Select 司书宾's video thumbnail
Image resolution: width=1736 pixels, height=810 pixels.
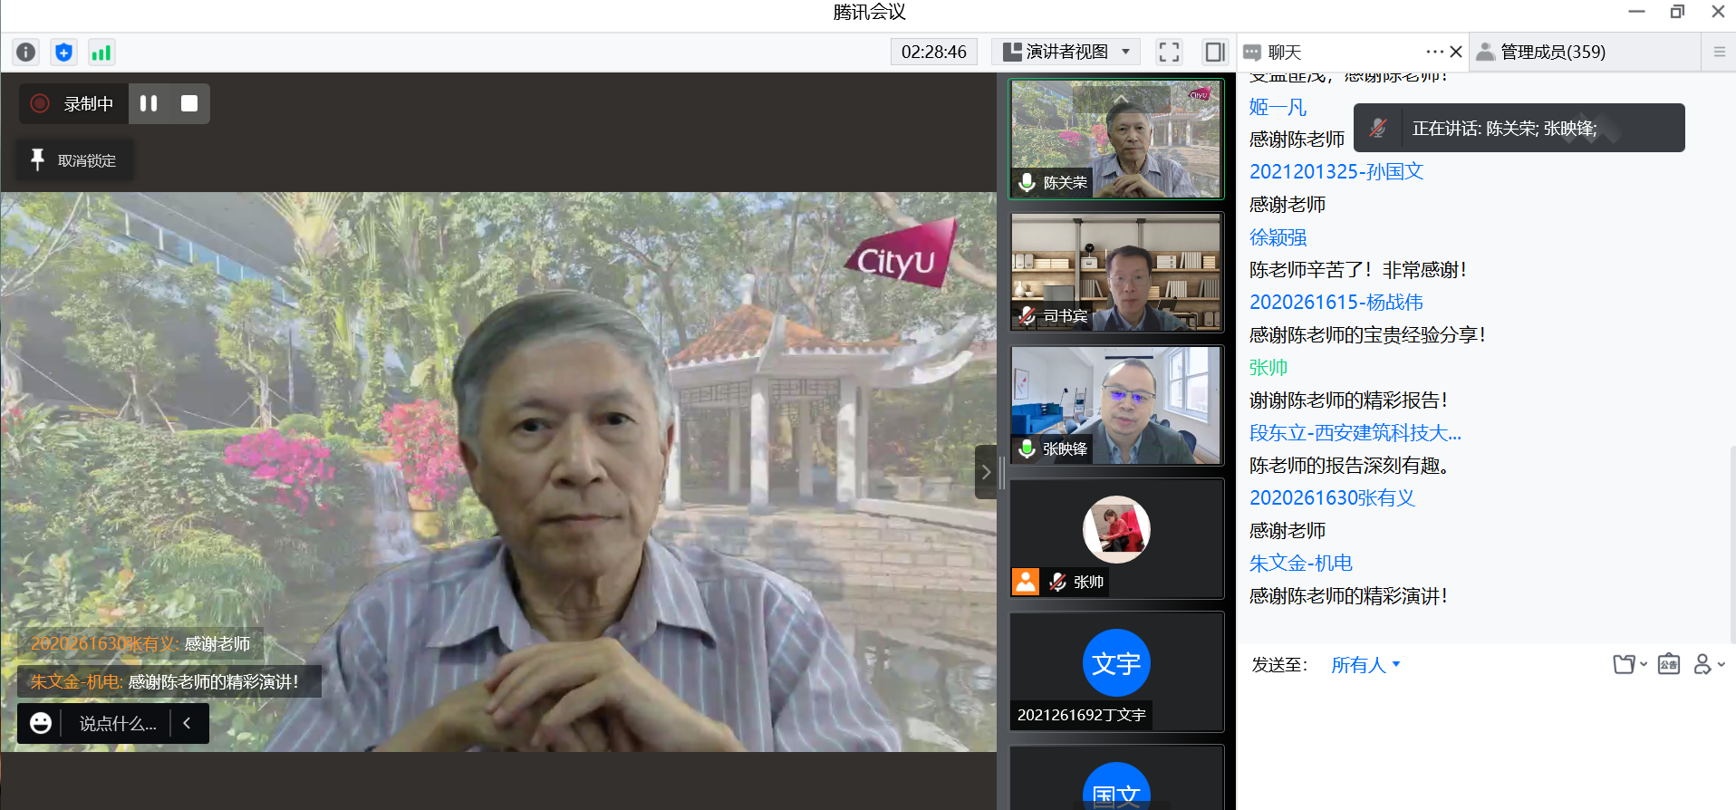tap(1116, 273)
